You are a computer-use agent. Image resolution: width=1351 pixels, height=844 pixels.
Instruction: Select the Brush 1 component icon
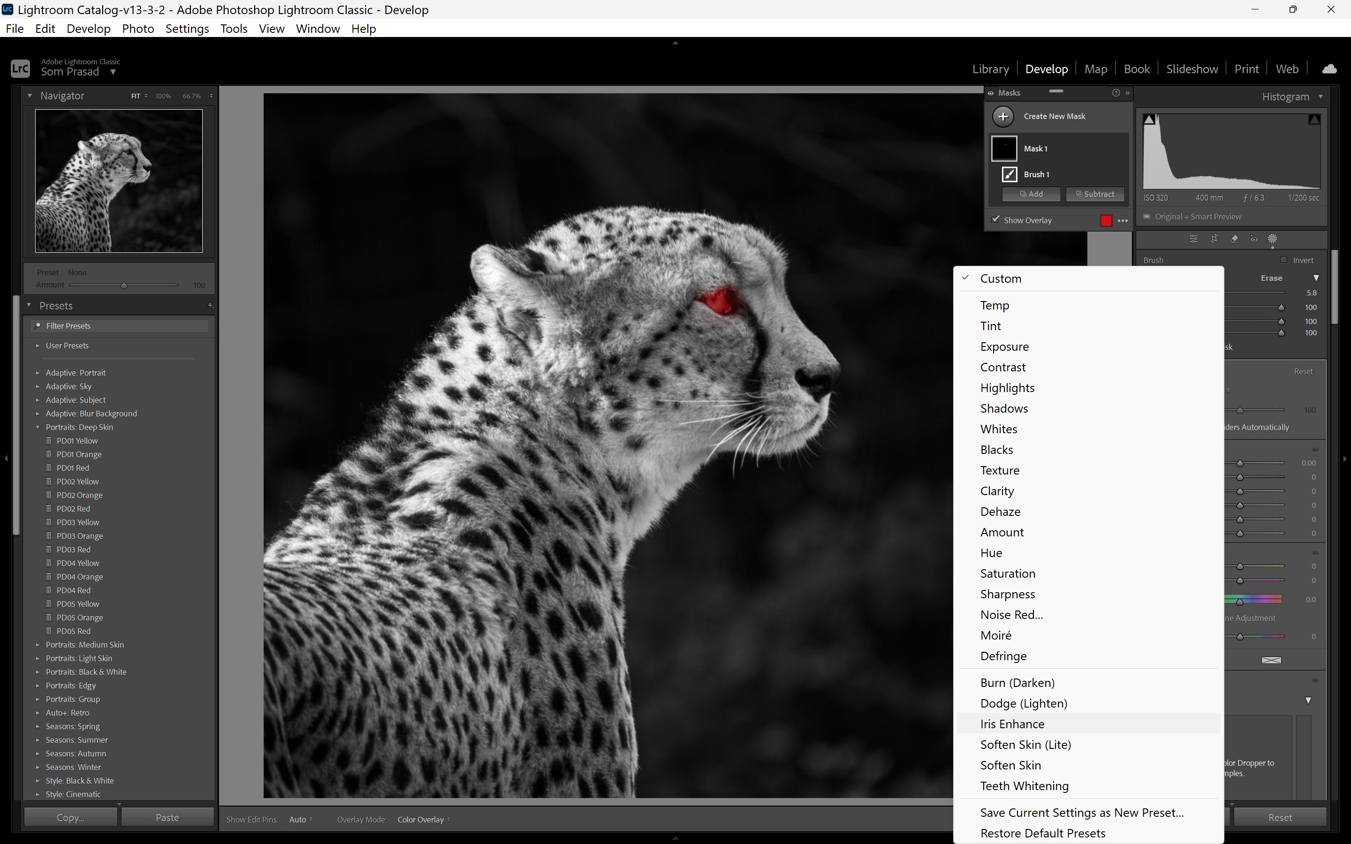coord(1009,174)
